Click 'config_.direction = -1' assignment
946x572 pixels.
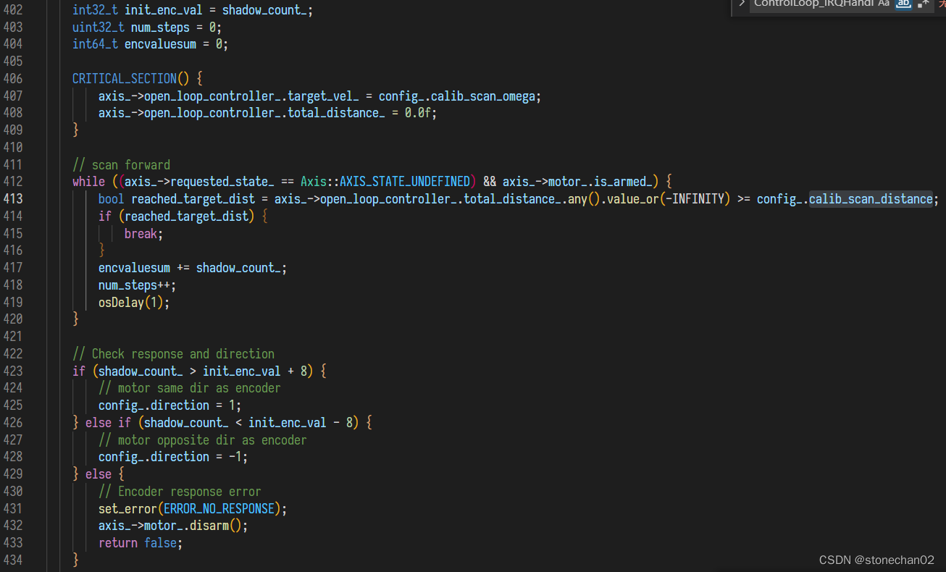[173, 457]
